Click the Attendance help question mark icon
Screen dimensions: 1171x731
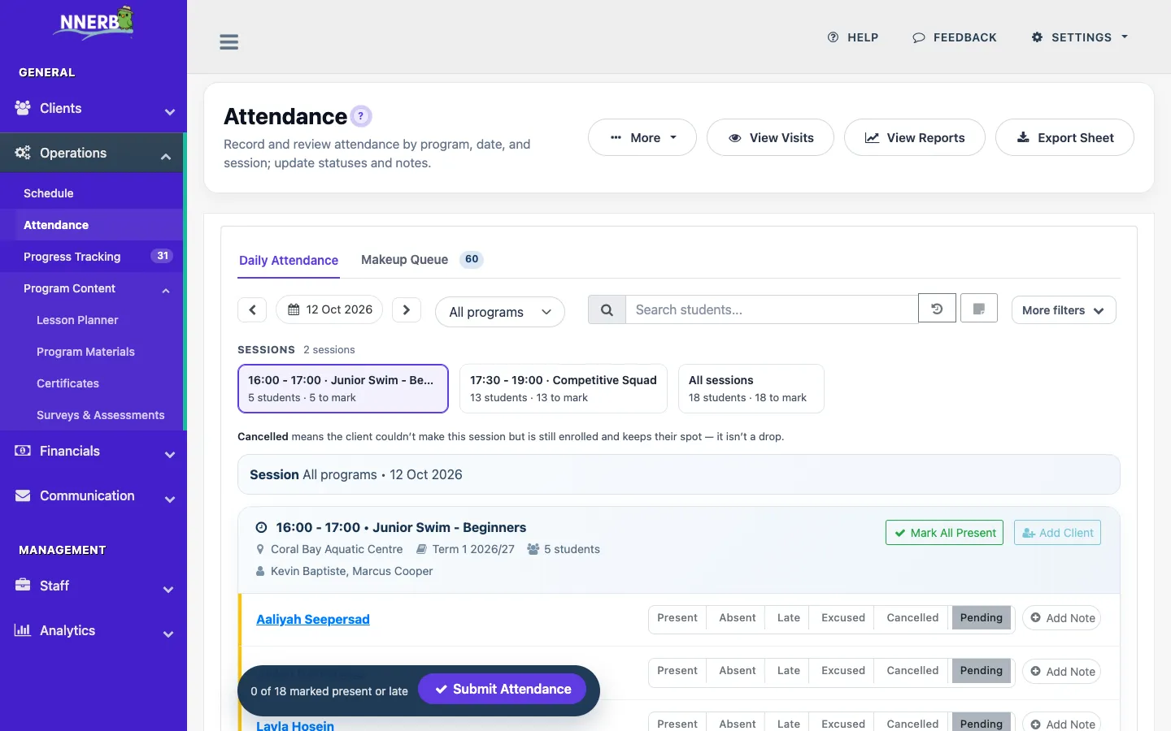click(x=361, y=116)
